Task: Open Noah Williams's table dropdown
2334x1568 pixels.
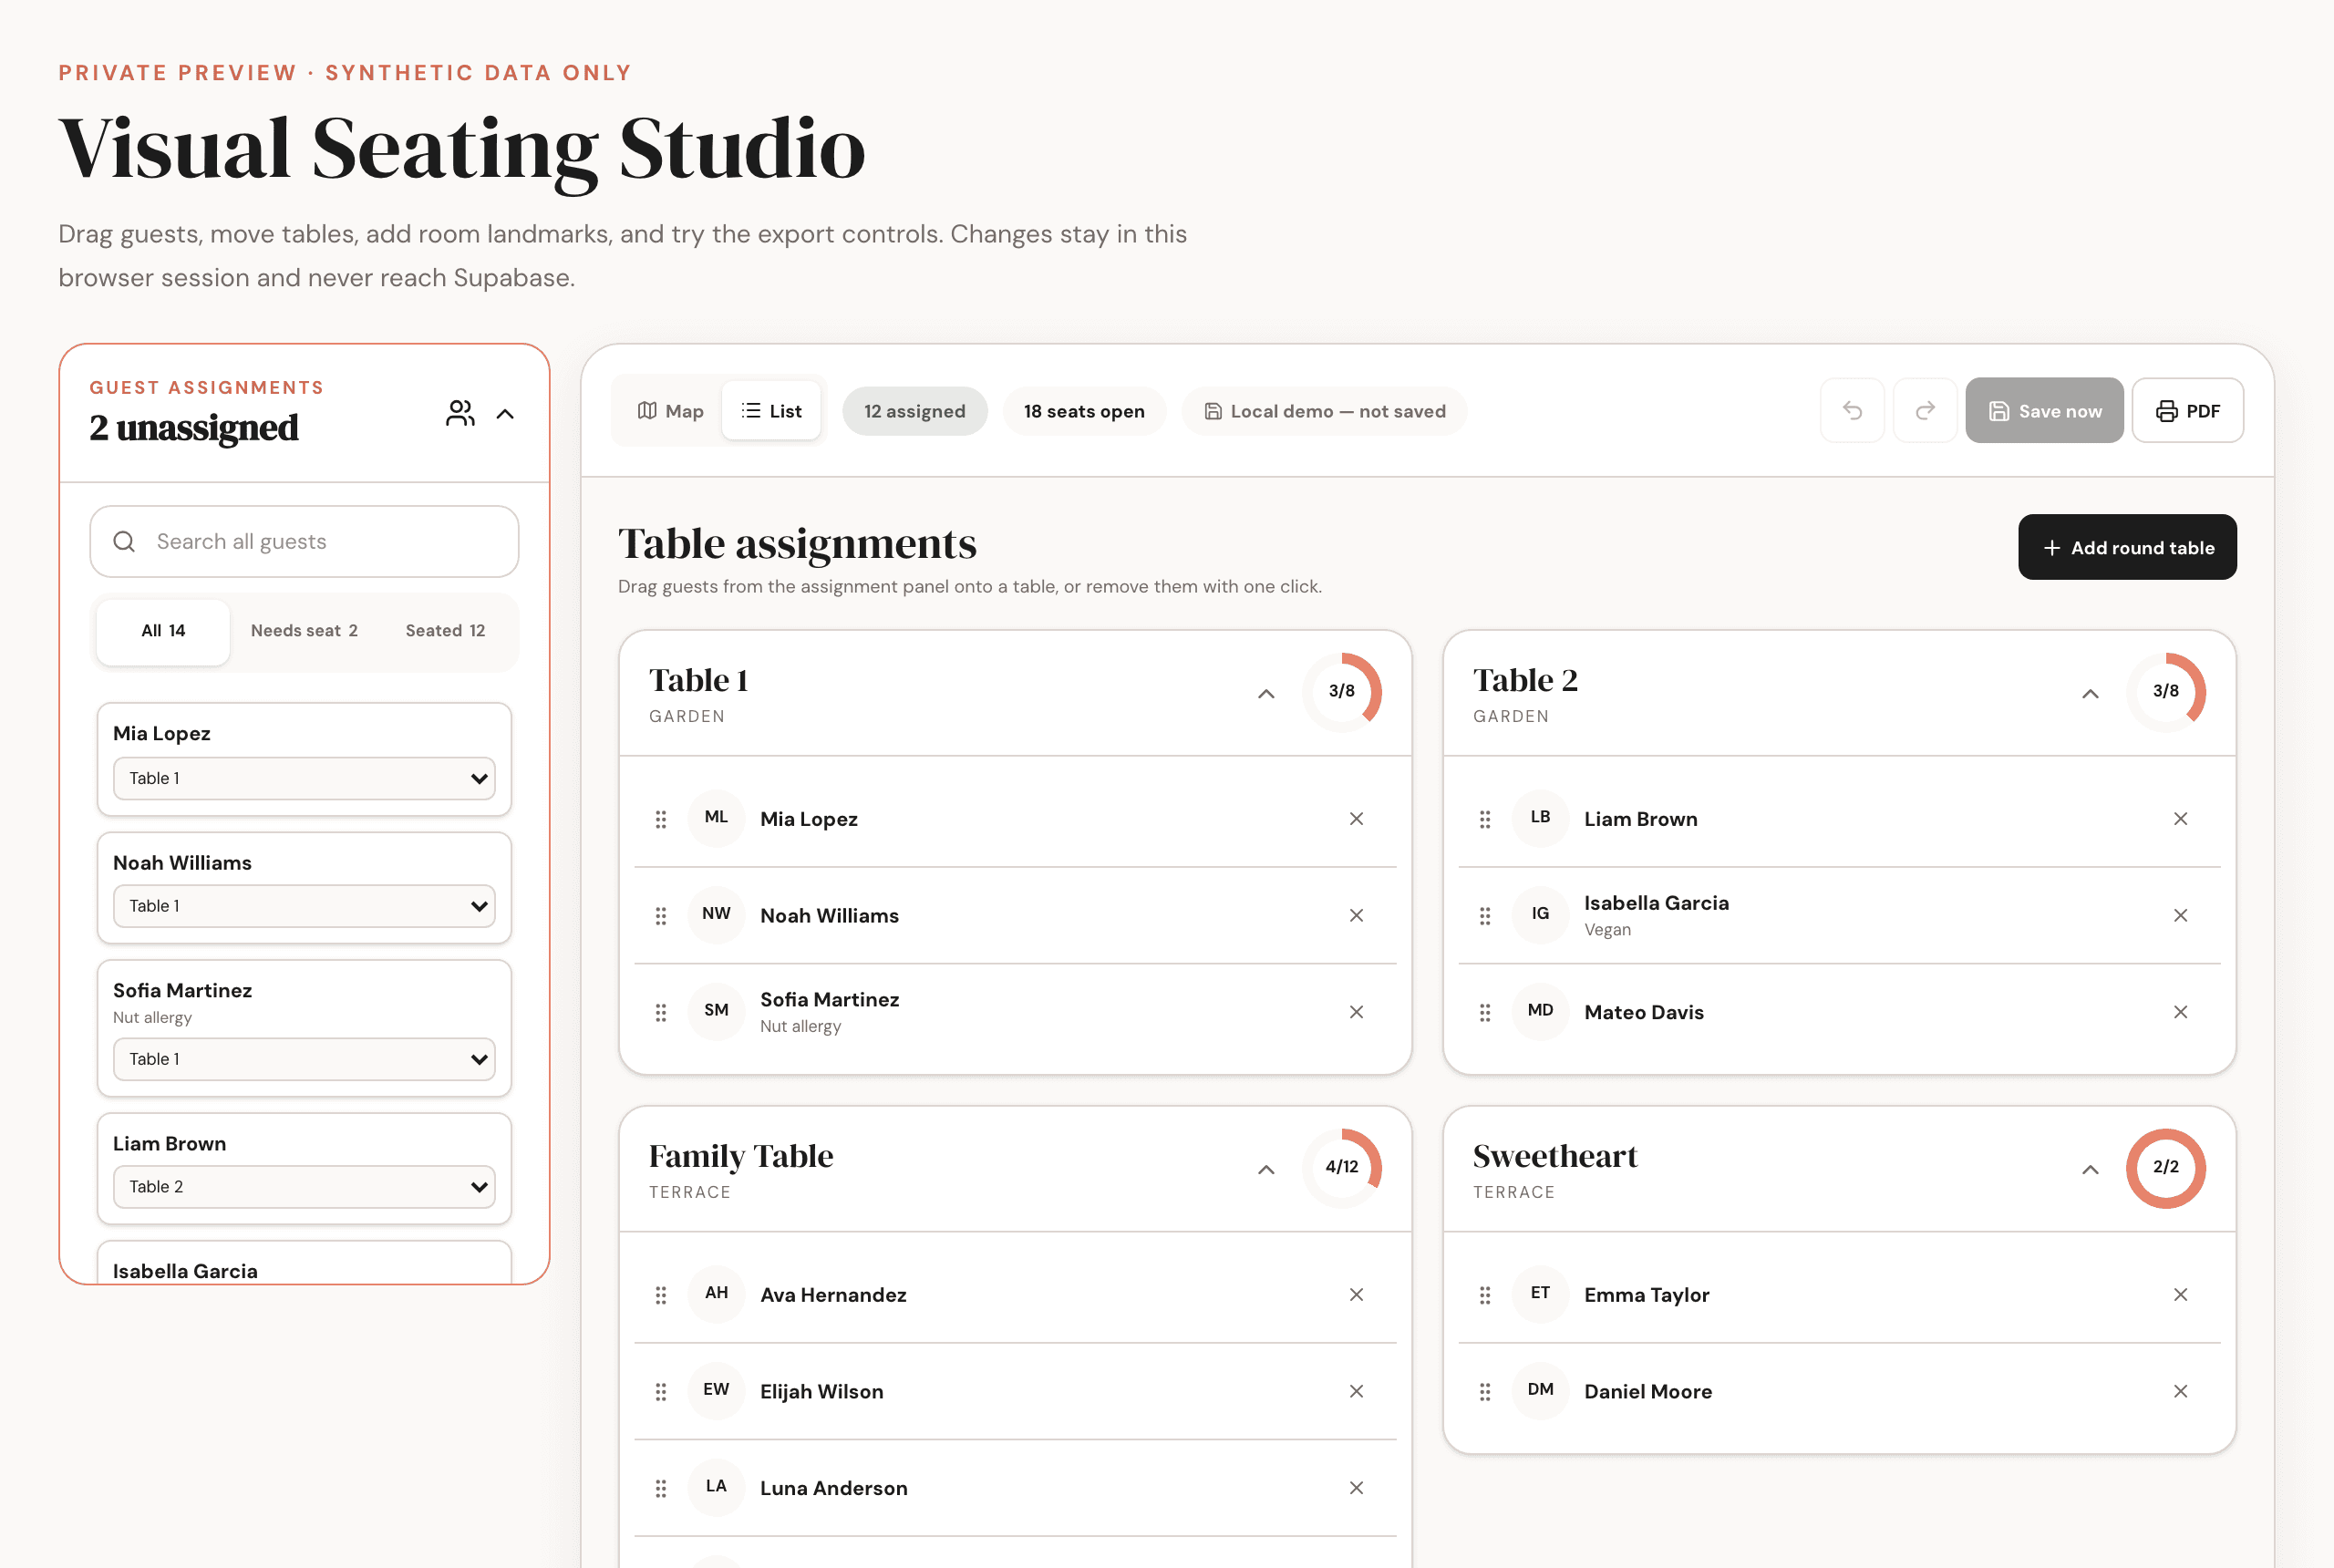Action: pos(304,906)
